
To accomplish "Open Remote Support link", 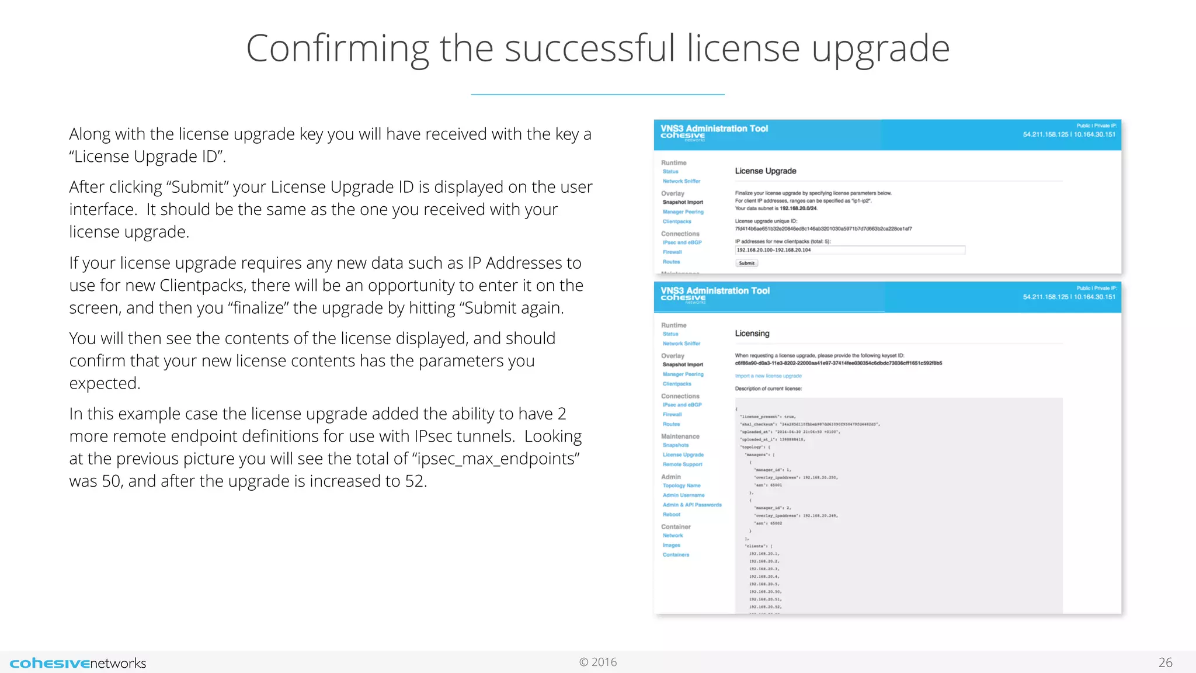I will (682, 464).
